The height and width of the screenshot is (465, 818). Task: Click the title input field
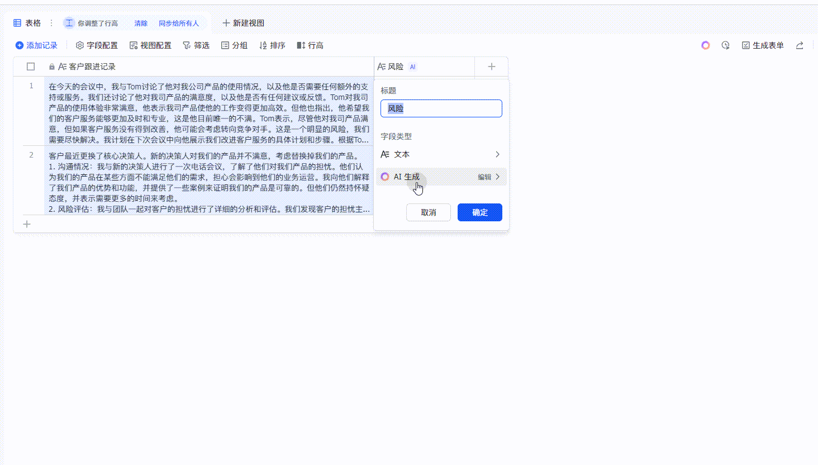coord(441,108)
